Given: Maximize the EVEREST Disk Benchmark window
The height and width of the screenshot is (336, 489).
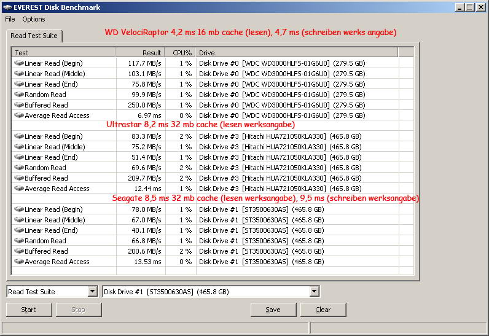Looking at the screenshot, I should (x=470, y=7).
